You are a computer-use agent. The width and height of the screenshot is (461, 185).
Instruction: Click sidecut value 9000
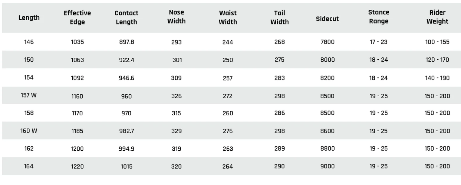[x=328, y=166]
